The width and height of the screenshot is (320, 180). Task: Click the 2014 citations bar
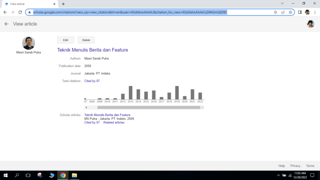(x=138, y=94)
